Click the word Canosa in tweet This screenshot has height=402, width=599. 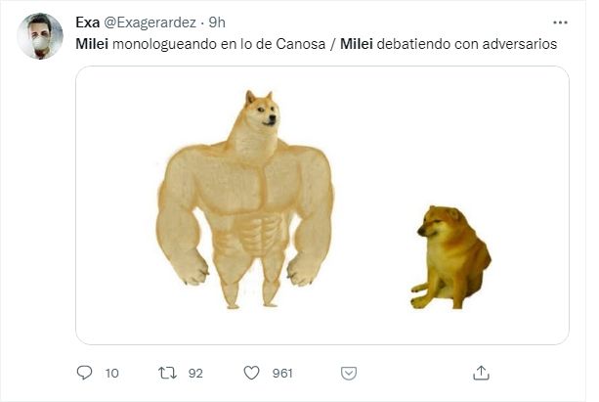[x=301, y=44]
